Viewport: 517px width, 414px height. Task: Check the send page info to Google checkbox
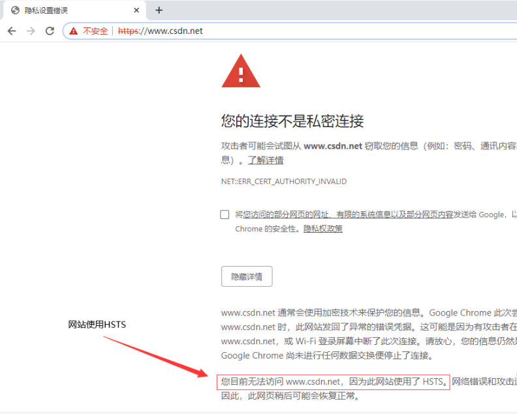225,214
